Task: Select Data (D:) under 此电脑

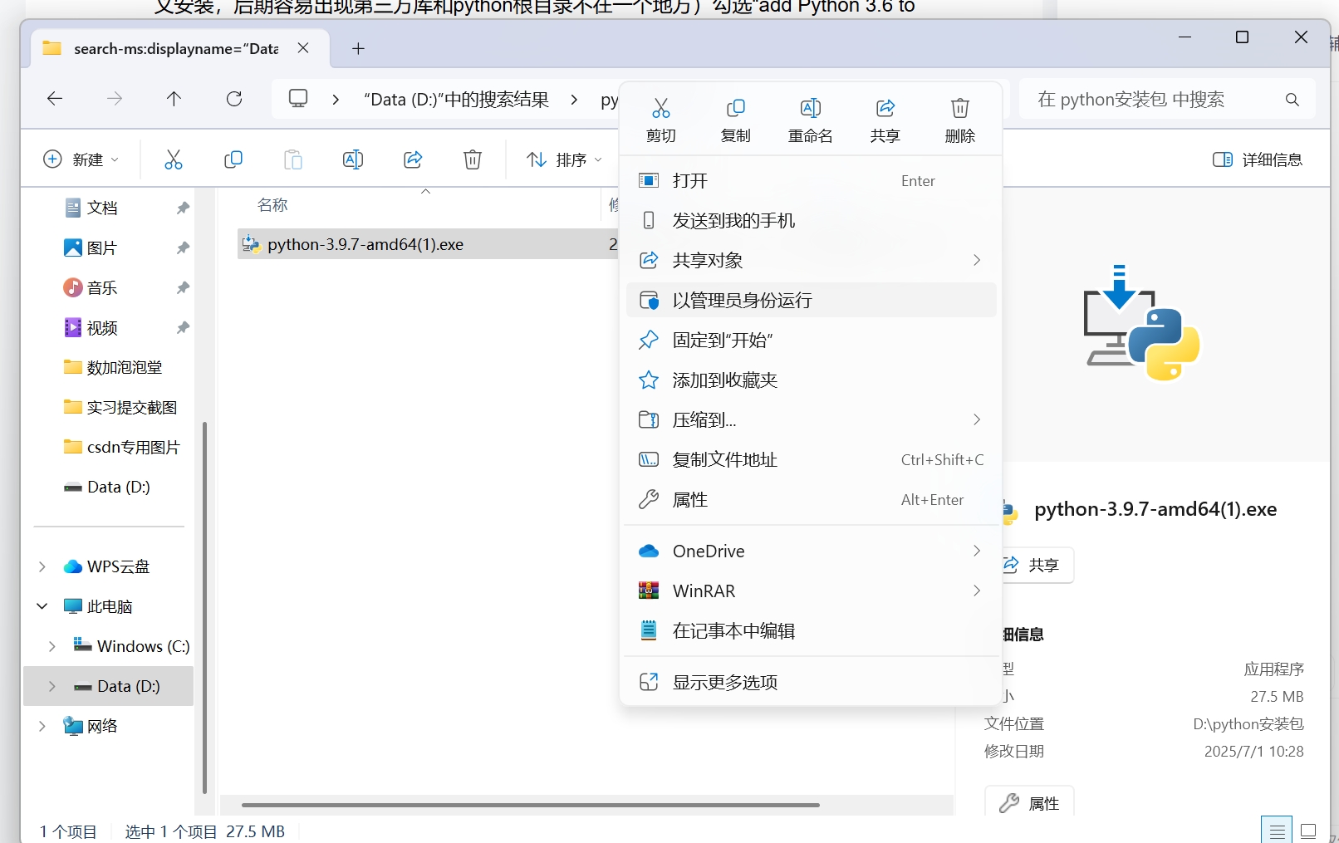Action: 109,686
